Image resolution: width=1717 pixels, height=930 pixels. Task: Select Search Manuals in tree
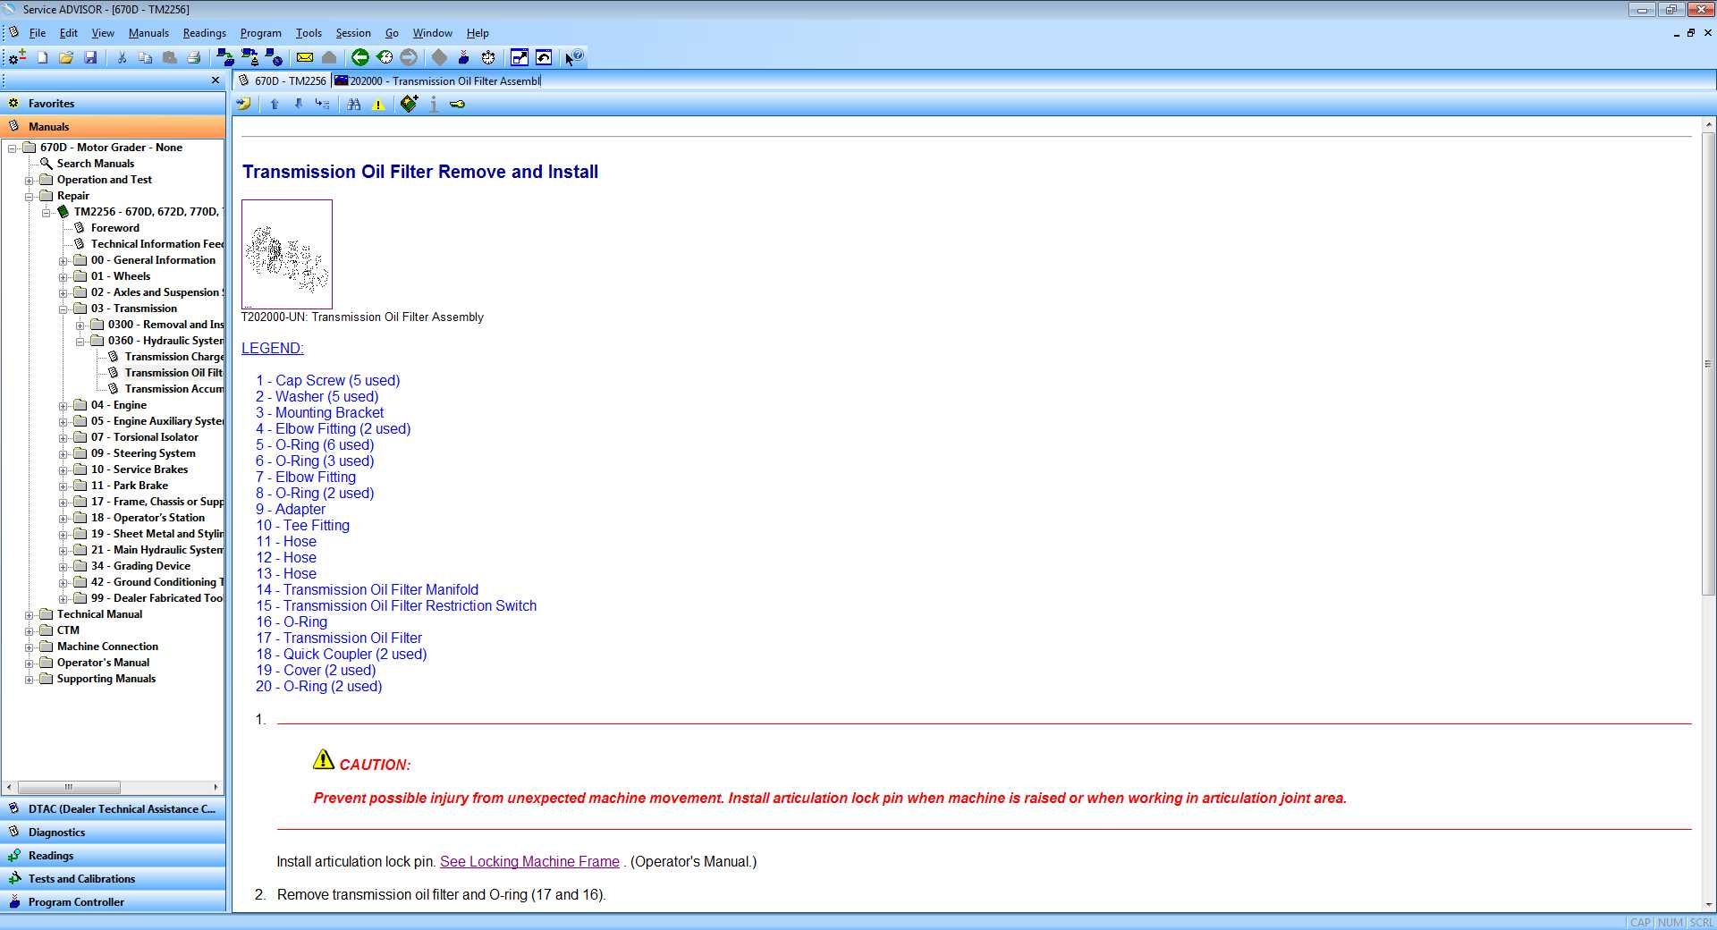(x=96, y=164)
